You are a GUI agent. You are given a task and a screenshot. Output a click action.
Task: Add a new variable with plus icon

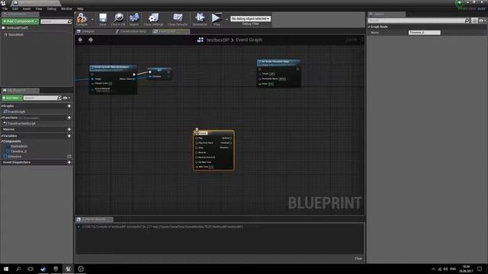[69, 135]
